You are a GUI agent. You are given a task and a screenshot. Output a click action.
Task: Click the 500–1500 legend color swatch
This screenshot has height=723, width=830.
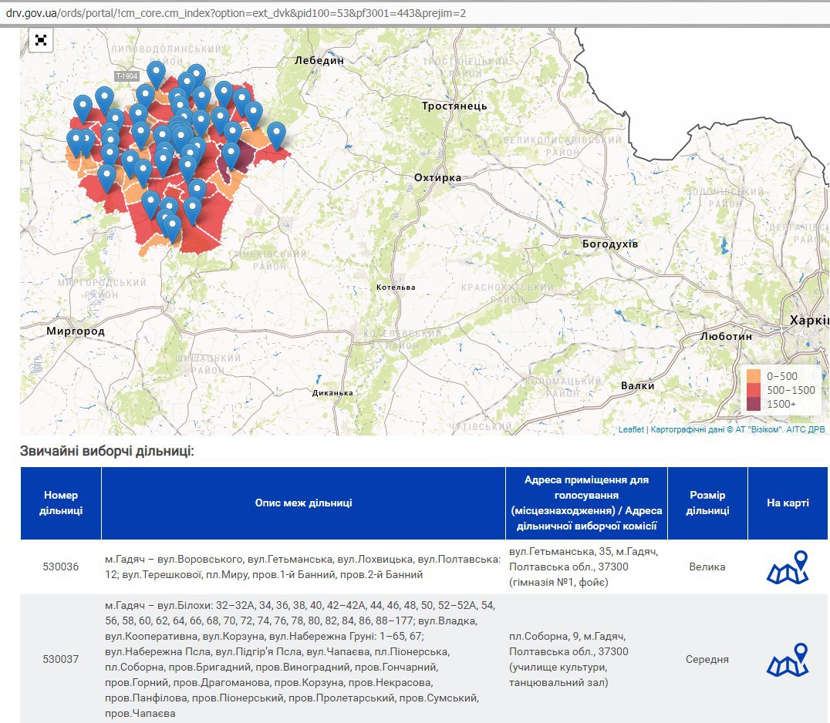tap(753, 390)
